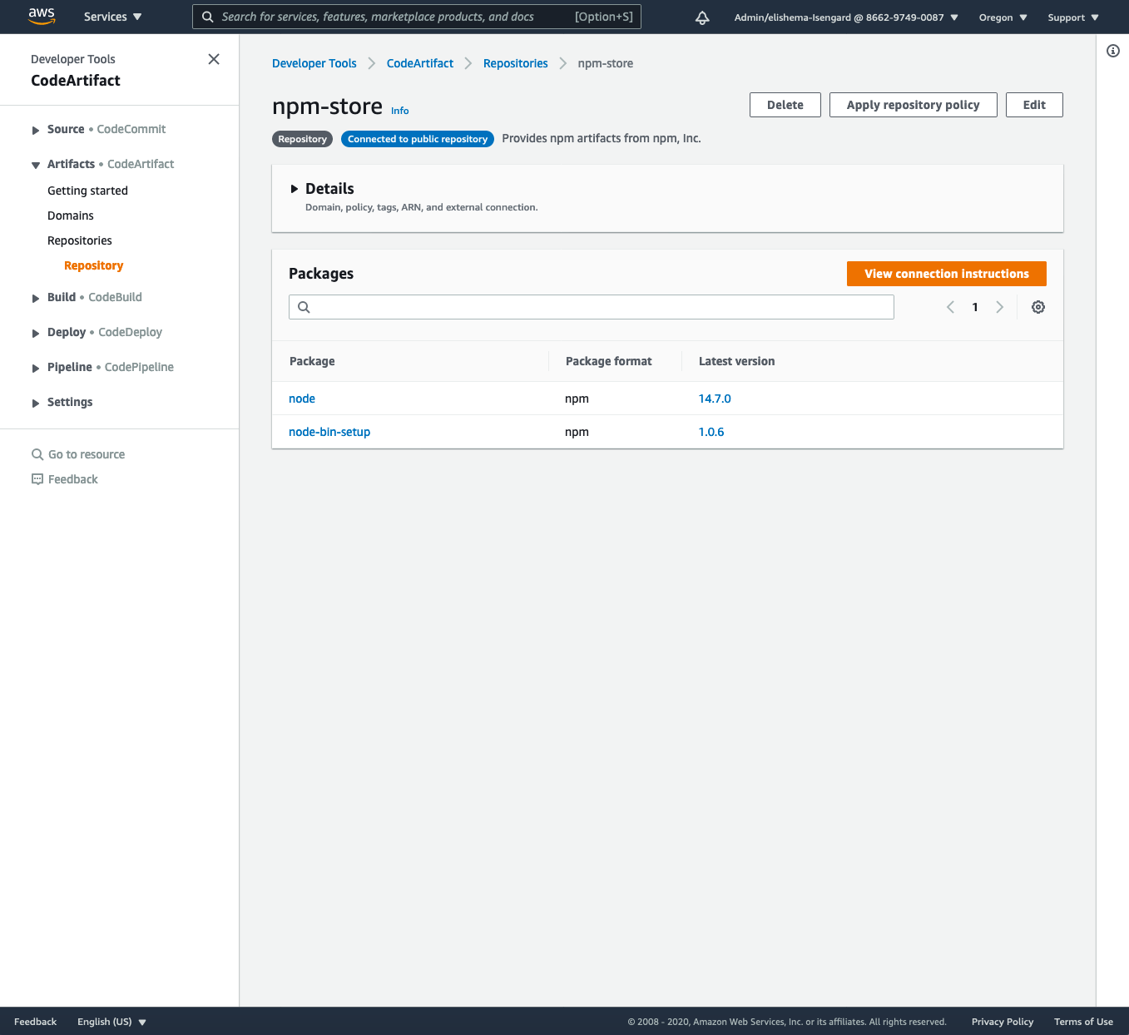This screenshot has height=1035, width=1129.
Task: Close the Developer Tools side panel
Action: click(214, 59)
